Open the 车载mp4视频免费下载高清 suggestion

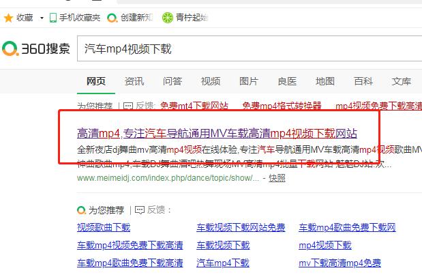[130, 245]
